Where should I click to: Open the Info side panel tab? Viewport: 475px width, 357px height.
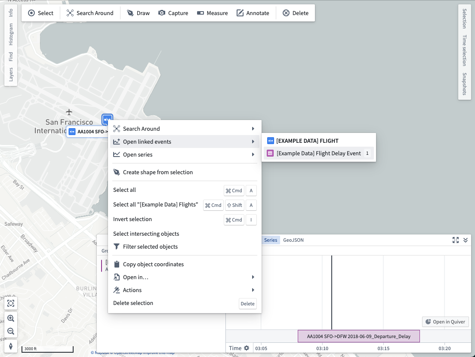pos(11,13)
